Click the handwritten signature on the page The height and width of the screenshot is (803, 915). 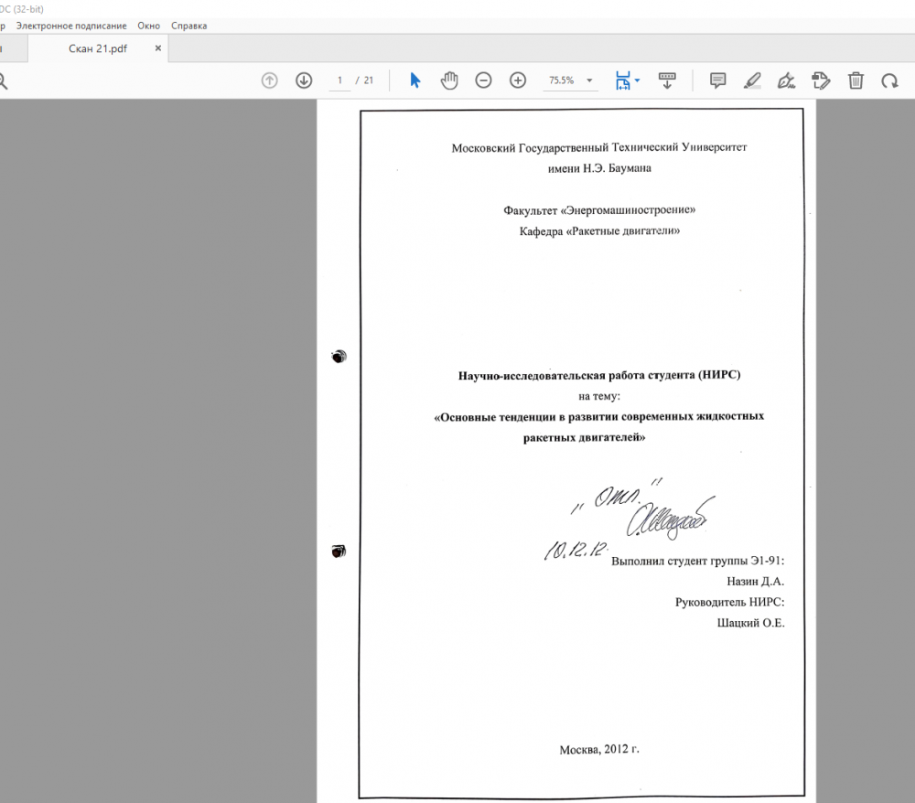click(x=670, y=518)
